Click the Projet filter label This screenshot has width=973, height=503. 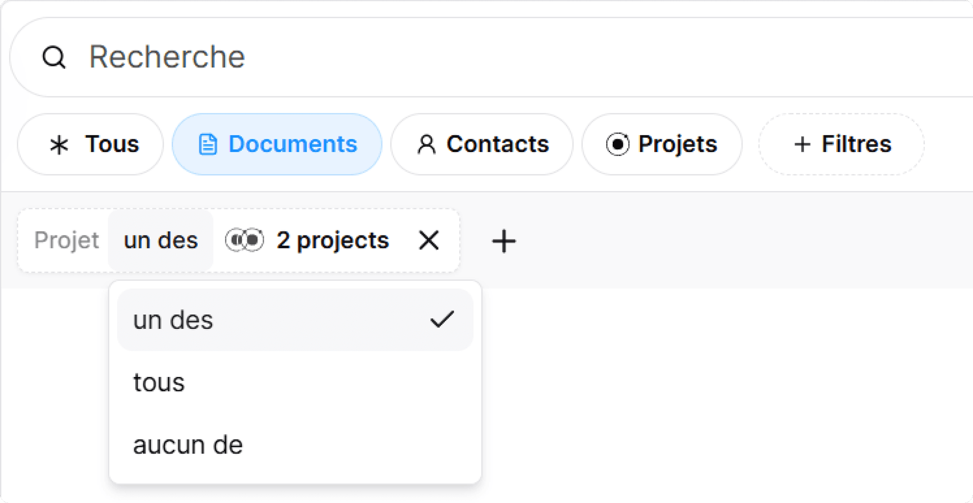[x=66, y=241]
